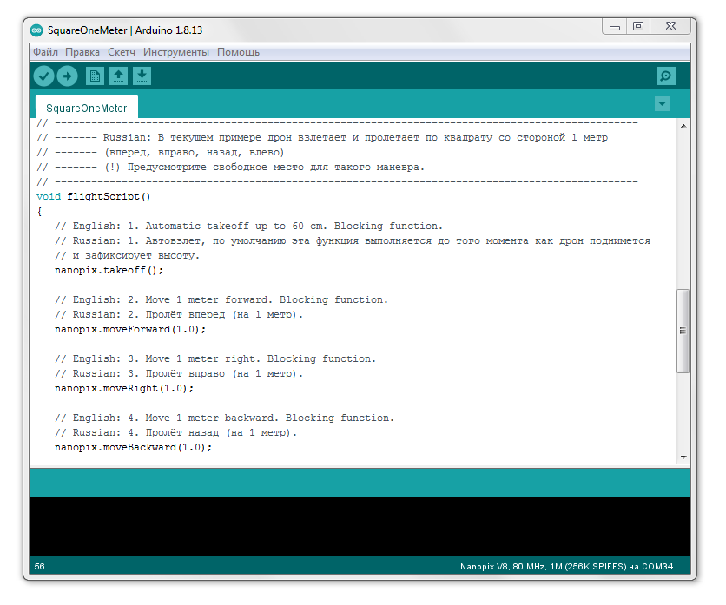Select the SquareOneMeter tab
726x605 pixels.
click(87, 108)
